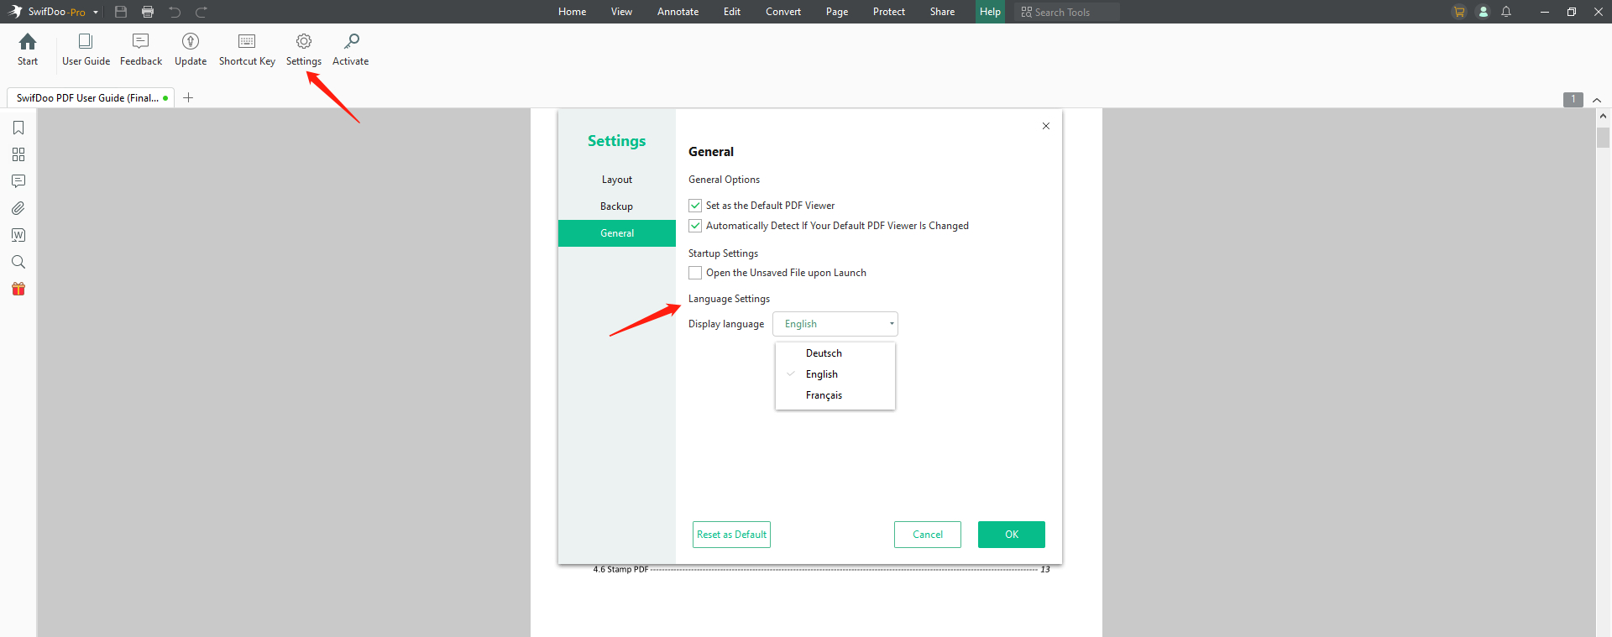Open the bookmark panel in left sidebar
1612x637 pixels.
[x=18, y=128]
